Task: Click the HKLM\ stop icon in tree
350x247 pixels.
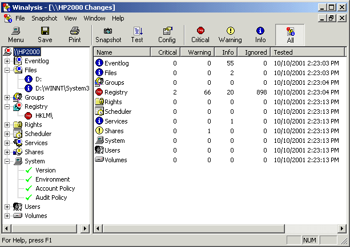Action: 29,116
